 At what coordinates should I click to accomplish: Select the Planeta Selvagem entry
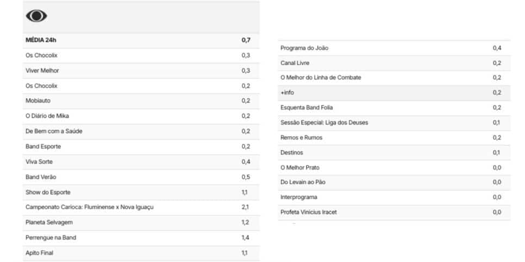tap(141, 222)
